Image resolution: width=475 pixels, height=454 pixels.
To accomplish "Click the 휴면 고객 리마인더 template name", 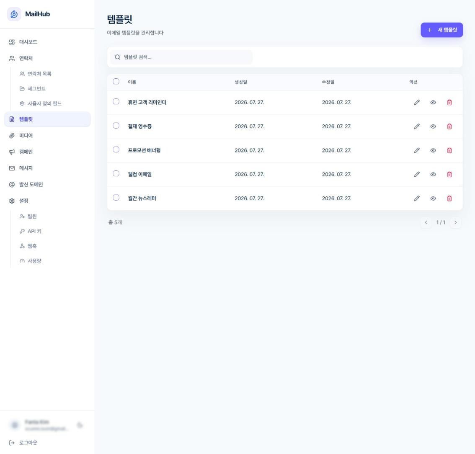I will (x=147, y=102).
